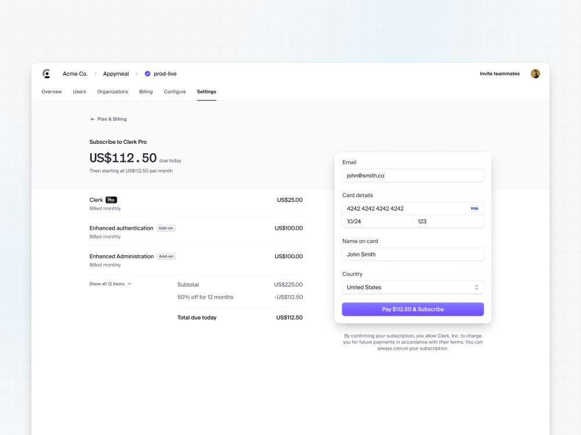Click the Clerk logo icon

(x=46, y=74)
